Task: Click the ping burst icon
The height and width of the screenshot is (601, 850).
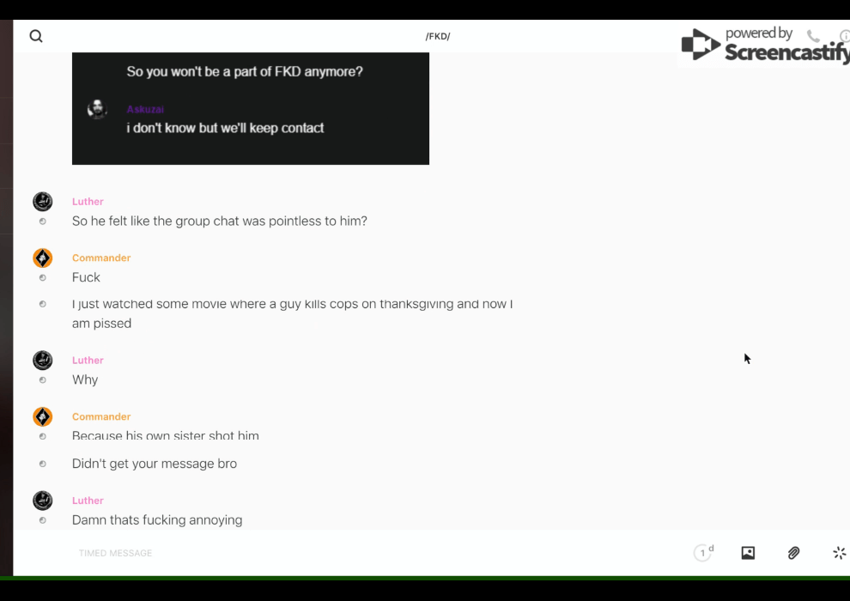Action: [x=839, y=553]
